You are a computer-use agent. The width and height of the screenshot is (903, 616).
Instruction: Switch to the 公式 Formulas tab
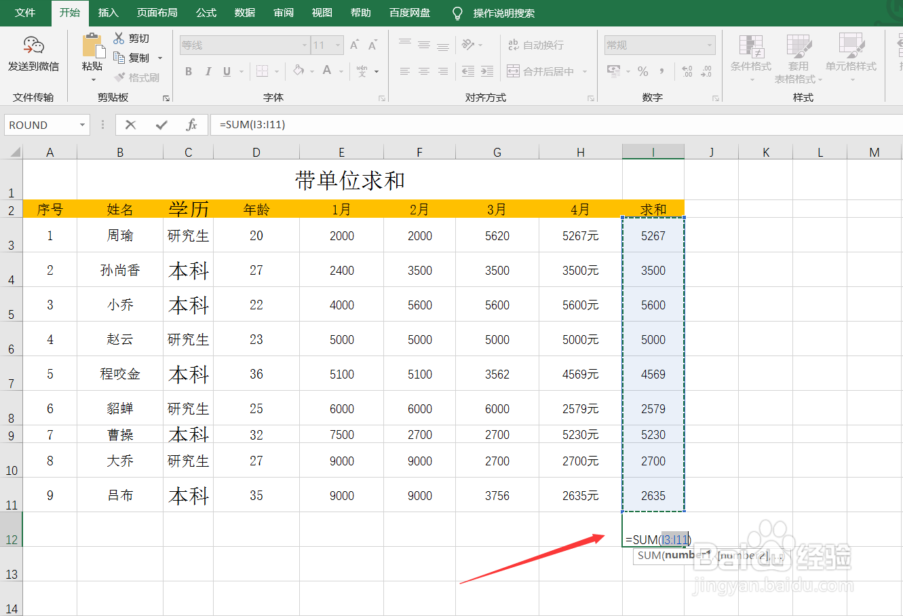click(x=206, y=13)
